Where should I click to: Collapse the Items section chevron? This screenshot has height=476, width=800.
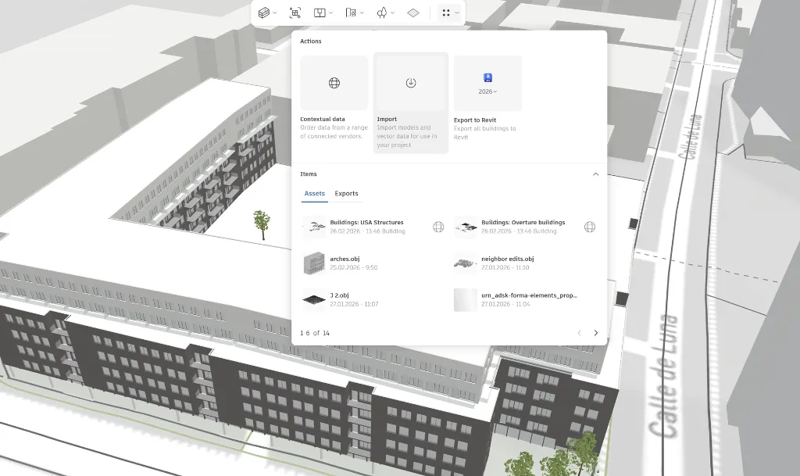click(x=595, y=174)
